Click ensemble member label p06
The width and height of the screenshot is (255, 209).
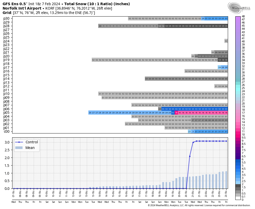(x=6, y=109)
